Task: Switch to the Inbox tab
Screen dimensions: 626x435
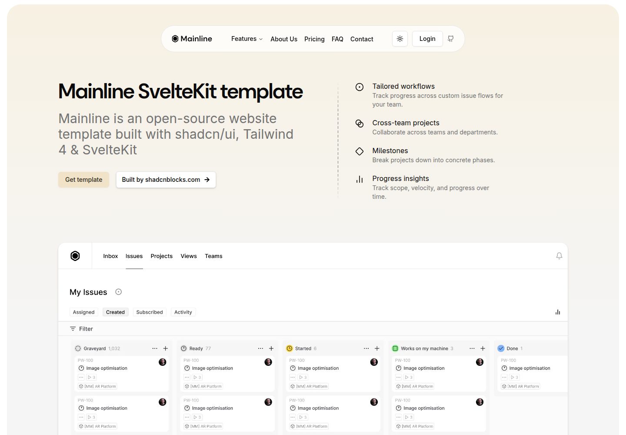Action: tap(110, 256)
